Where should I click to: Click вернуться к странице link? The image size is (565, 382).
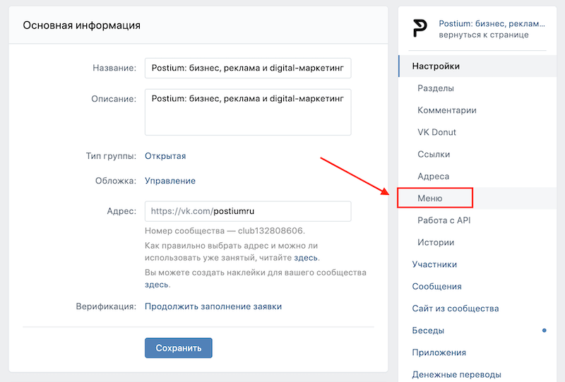(484, 35)
